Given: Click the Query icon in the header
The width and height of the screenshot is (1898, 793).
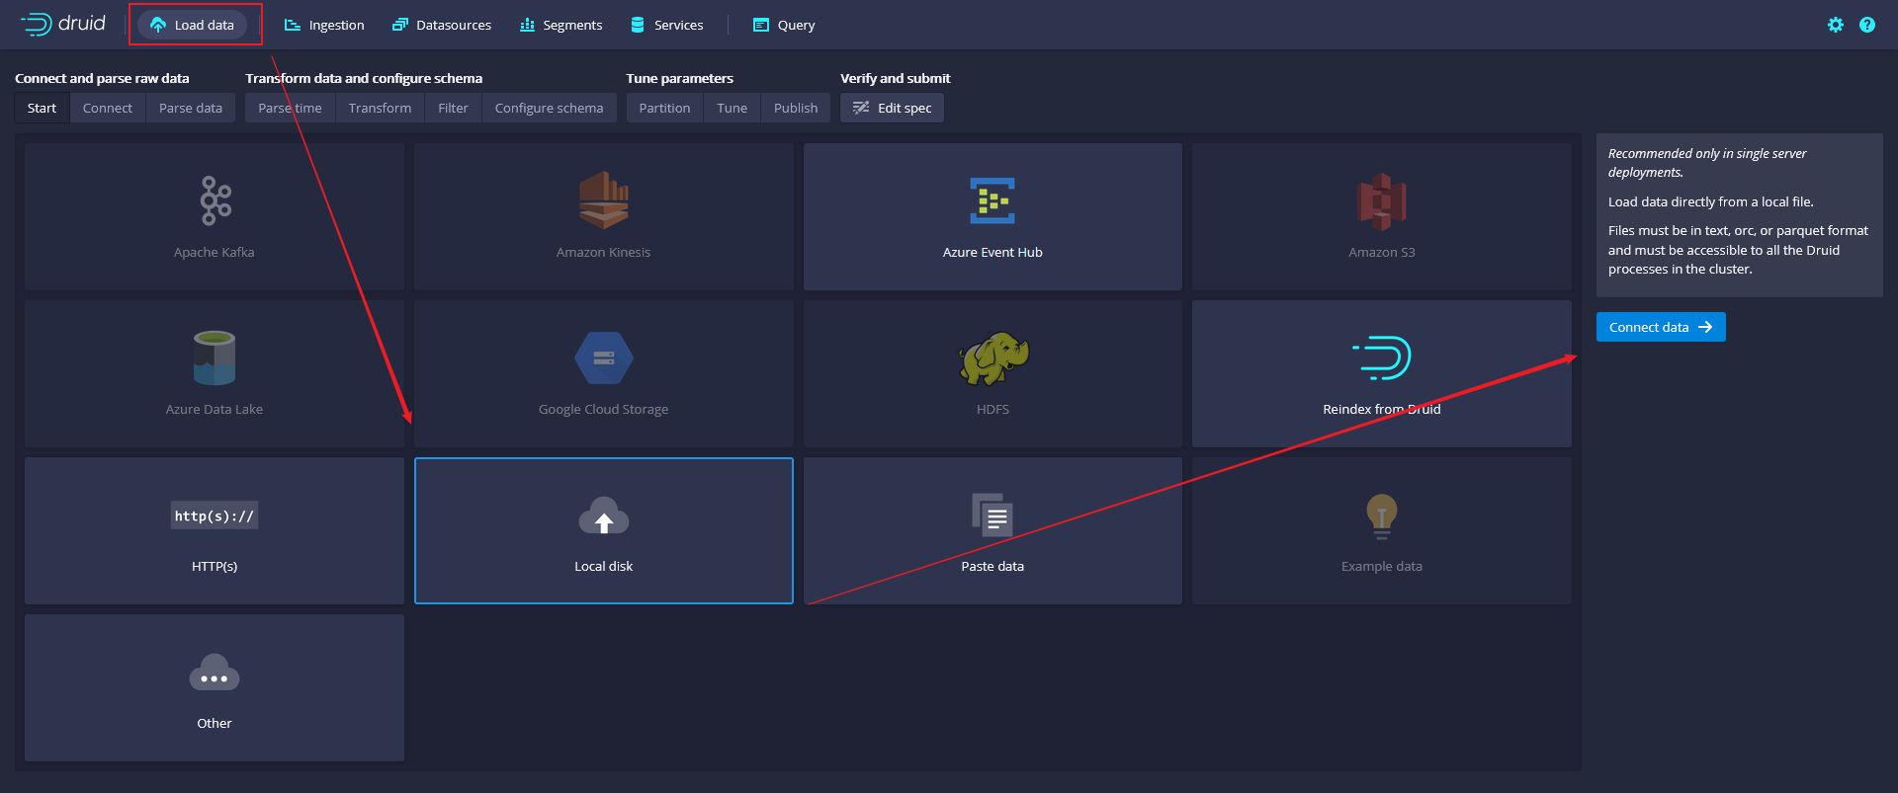Looking at the screenshot, I should coord(761,25).
